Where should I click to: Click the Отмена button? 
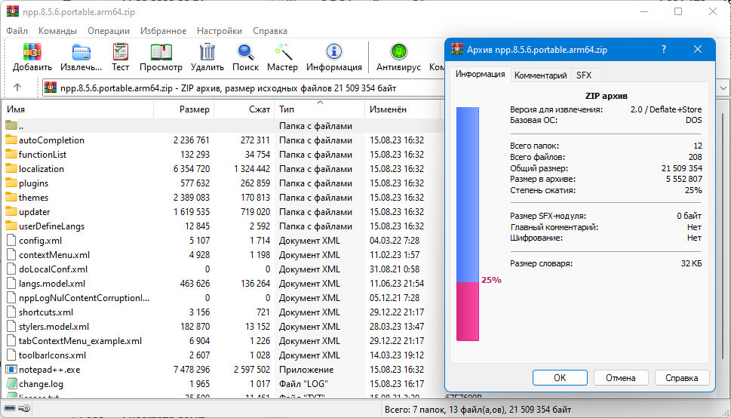point(621,377)
